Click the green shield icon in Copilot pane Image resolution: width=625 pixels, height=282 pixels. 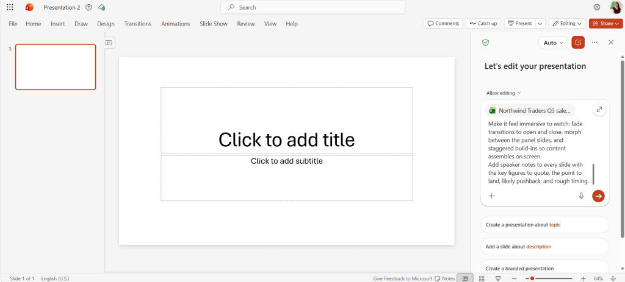(x=485, y=43)
